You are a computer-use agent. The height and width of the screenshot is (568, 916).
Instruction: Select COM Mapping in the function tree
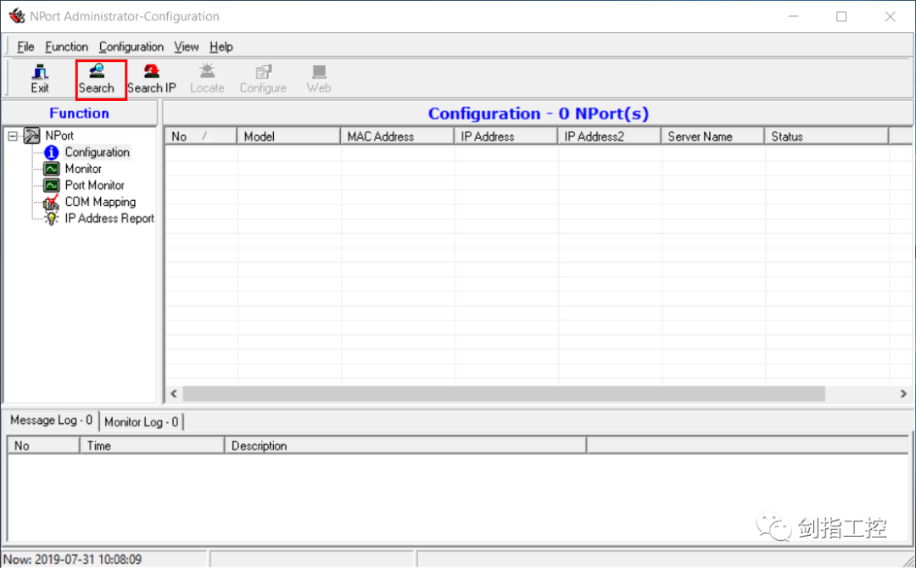[100, 202]
